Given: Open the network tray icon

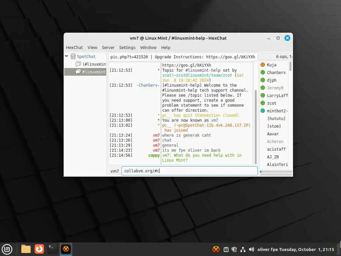Looking at the screenshot, I should (243, 249).
